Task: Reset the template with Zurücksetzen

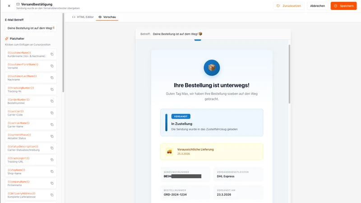Action: point(289,6)
